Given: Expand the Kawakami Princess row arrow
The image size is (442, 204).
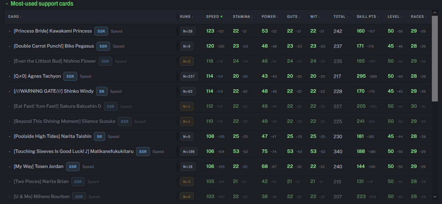Looking at the screenshot, I should 10,31.
